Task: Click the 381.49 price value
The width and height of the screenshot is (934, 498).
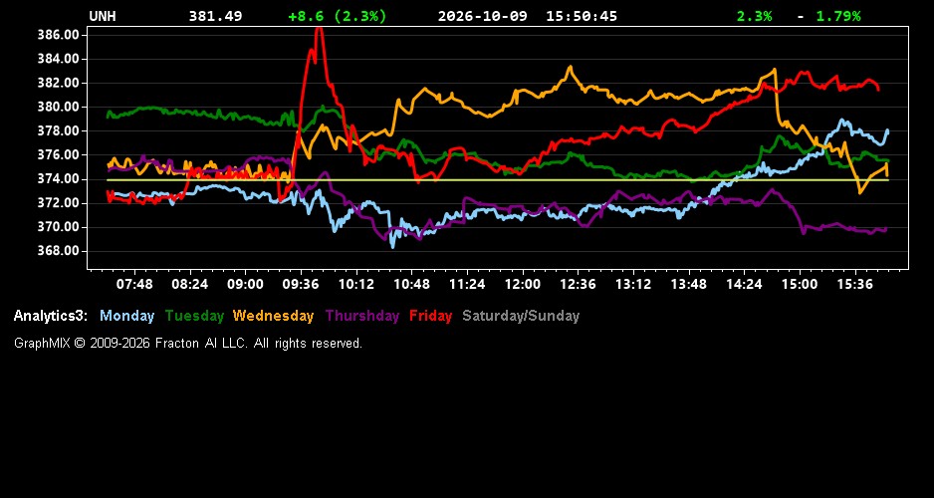Action: pyautogui.click(x=216, y=16)
